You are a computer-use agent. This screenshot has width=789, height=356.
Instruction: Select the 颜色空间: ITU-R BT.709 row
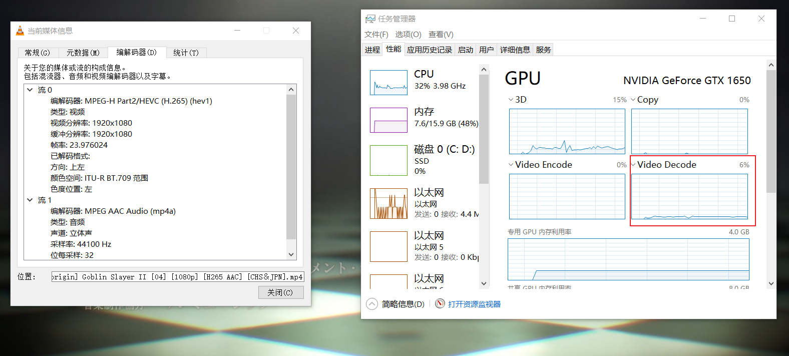tap(99, 178)
